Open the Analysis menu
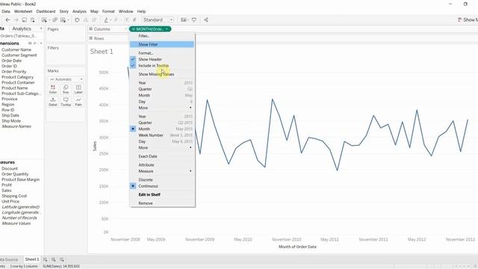 pos(79,11)
